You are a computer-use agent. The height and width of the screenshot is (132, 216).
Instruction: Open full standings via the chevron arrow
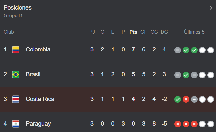211,8
